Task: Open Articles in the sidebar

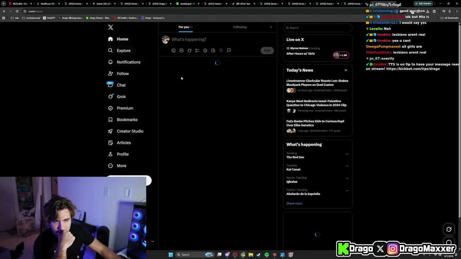Action: pos(119,143)
